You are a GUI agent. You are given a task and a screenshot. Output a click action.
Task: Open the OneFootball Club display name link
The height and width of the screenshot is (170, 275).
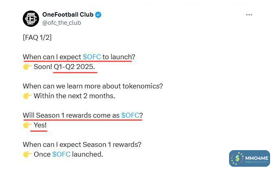pyautogui.click(x=68, y=15)
